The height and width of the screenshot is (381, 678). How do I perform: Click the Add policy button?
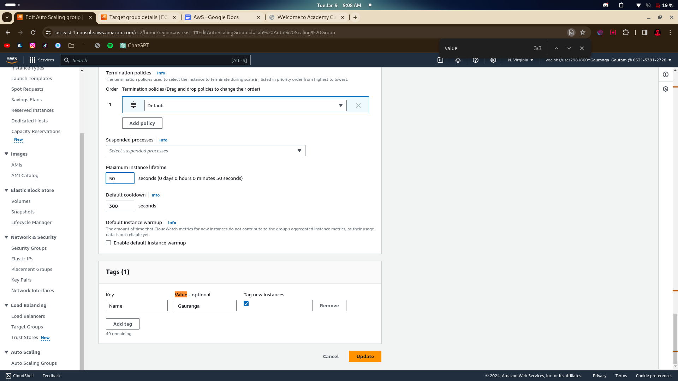click(142, 123)
